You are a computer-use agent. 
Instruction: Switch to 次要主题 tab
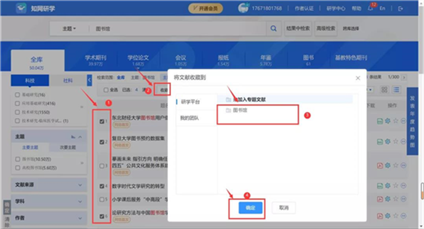click(68, 147)
